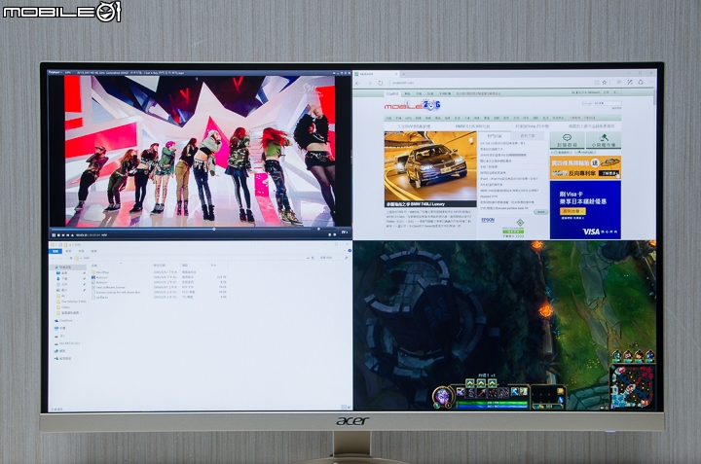The image size is (701, 464).
Task: Sort files by the date modified column
Action: click(x=159, y=266)
